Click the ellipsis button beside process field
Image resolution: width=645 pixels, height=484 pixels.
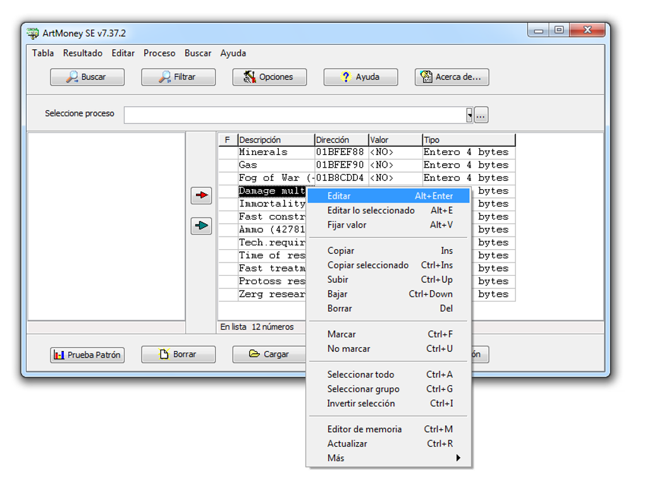pos(481,115)
